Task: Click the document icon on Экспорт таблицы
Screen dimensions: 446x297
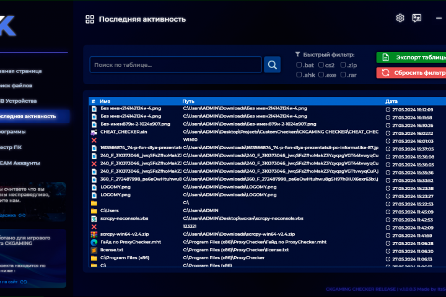Action: (x=385, y=58)
